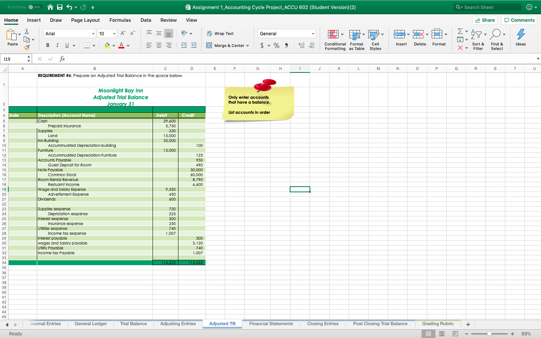Expand the Fill Color dropdown arrow
The image size is (541, 338).
pyautogui.click(x=114, y=45)
